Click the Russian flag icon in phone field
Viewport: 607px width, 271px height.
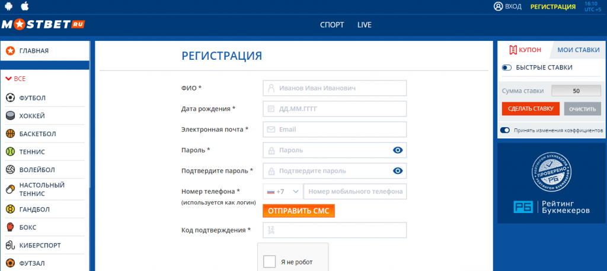(270, 191)
